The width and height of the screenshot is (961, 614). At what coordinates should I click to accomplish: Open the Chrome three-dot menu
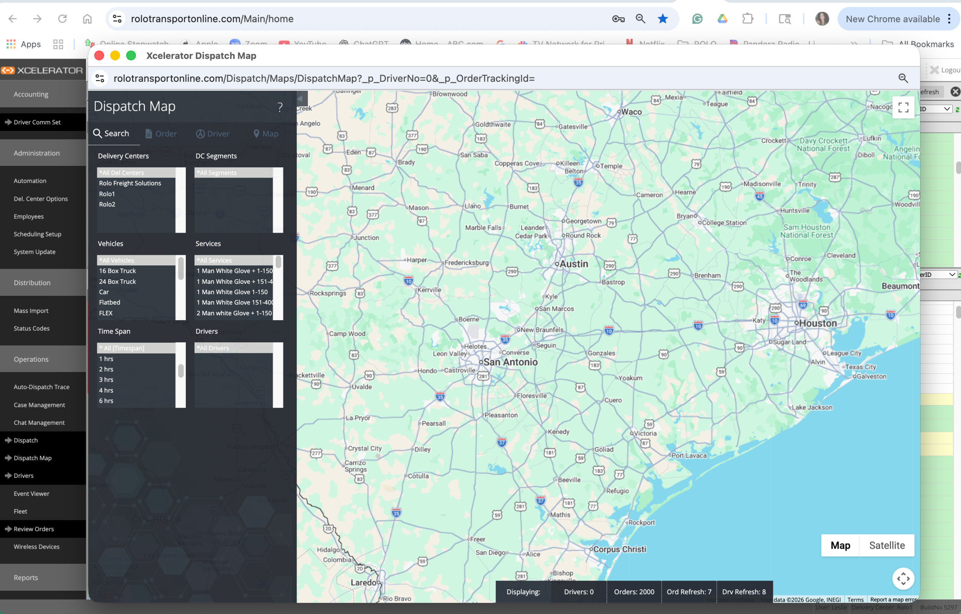point(949,19)
